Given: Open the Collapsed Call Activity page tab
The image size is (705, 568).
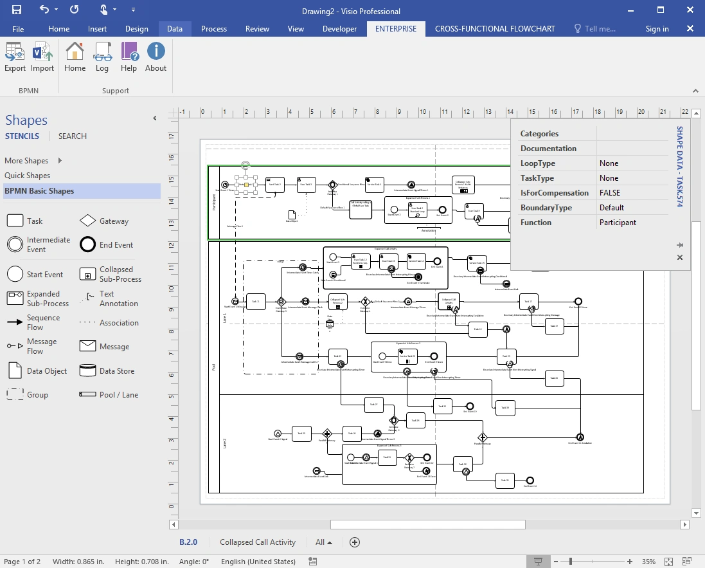Looking at the screenshot, I should point(258,542).
